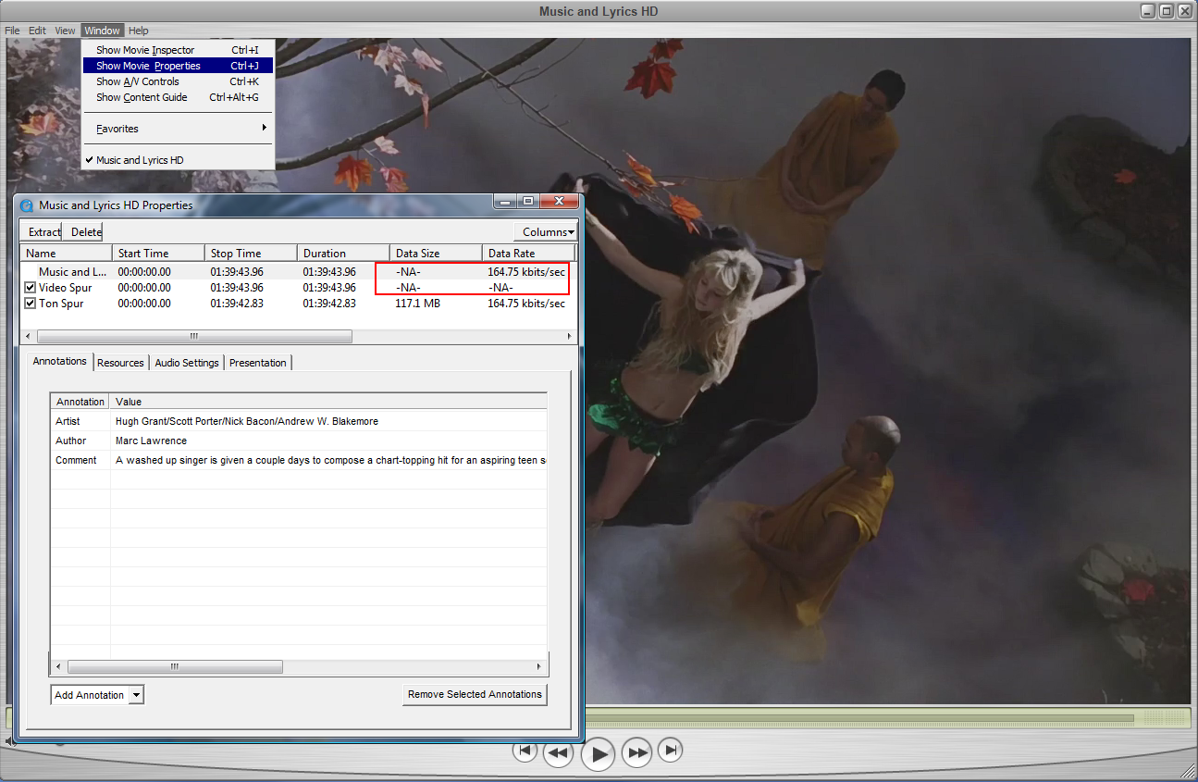The image size is (1198, 782).
Task: Switch to the Audio Settings tab
Action: click(187, 363)
